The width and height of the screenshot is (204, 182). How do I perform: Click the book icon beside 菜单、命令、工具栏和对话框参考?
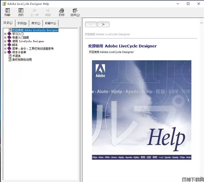coord(10,49)
